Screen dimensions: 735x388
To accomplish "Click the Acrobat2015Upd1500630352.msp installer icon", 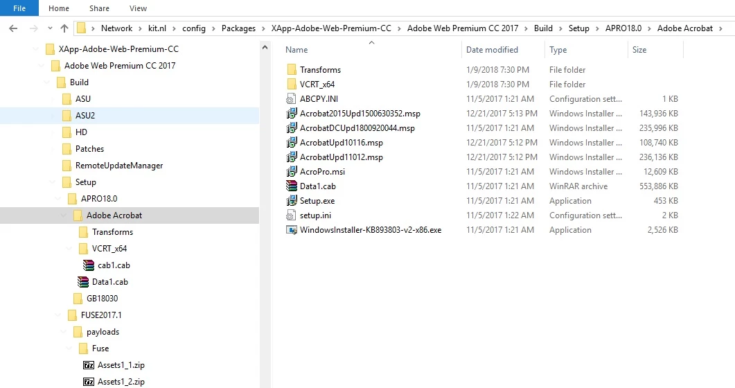I will (291, 114).
